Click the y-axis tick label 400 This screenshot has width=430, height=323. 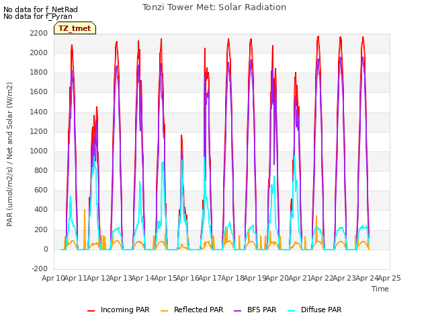pyautogui.click(x=41, y=210)
